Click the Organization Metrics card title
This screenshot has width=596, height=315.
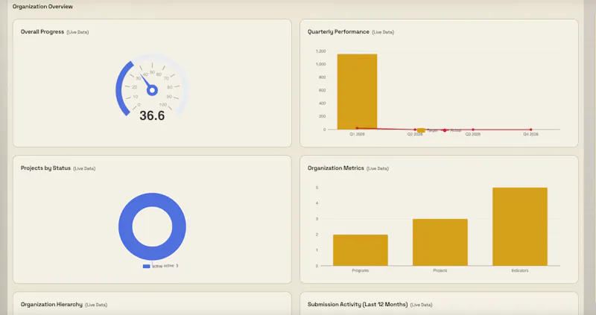[x=336, y=168]
